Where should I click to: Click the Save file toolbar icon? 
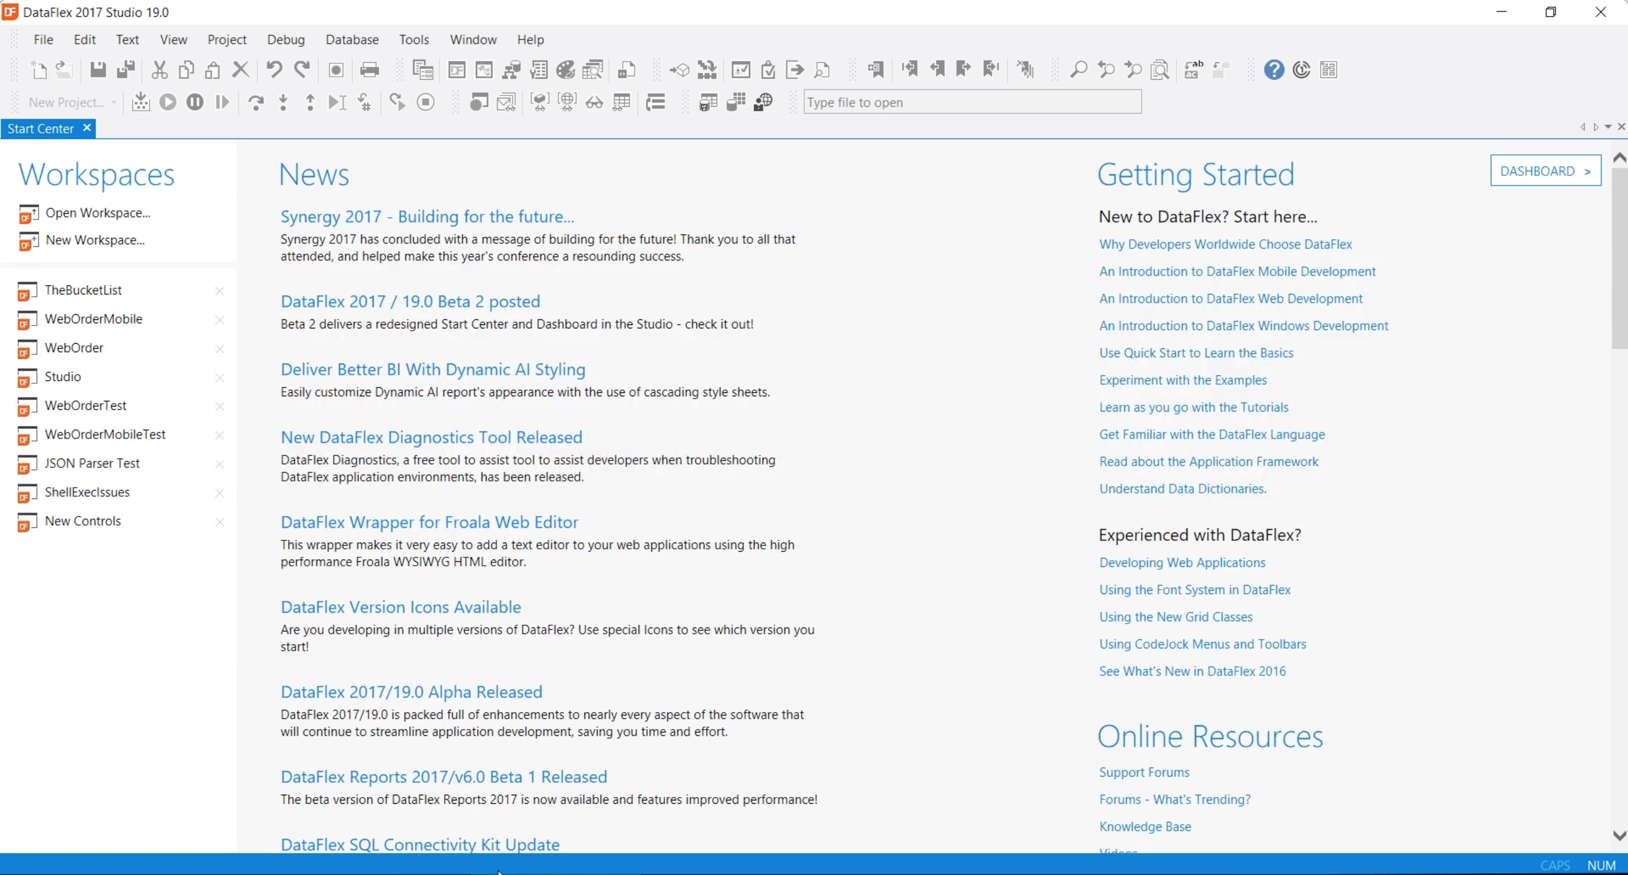pos(97,70)
